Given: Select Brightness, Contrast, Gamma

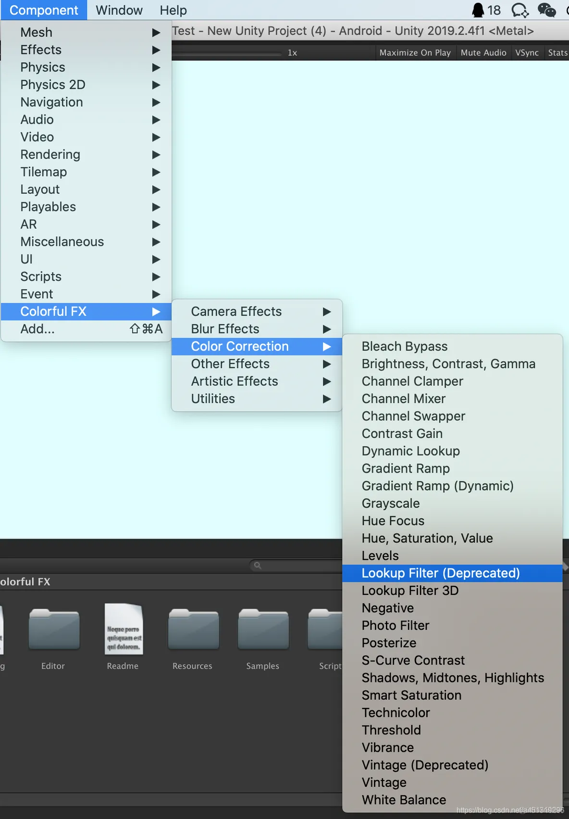Looking at the screenshot, I should [x=452, y=364].
